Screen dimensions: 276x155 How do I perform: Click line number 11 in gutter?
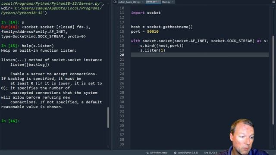click(x=122, y=13)
